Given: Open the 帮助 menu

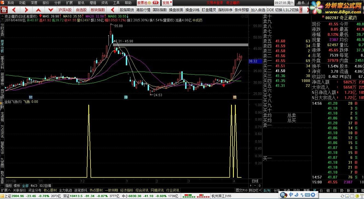Looking at the screenshot, I should point(128,3).
